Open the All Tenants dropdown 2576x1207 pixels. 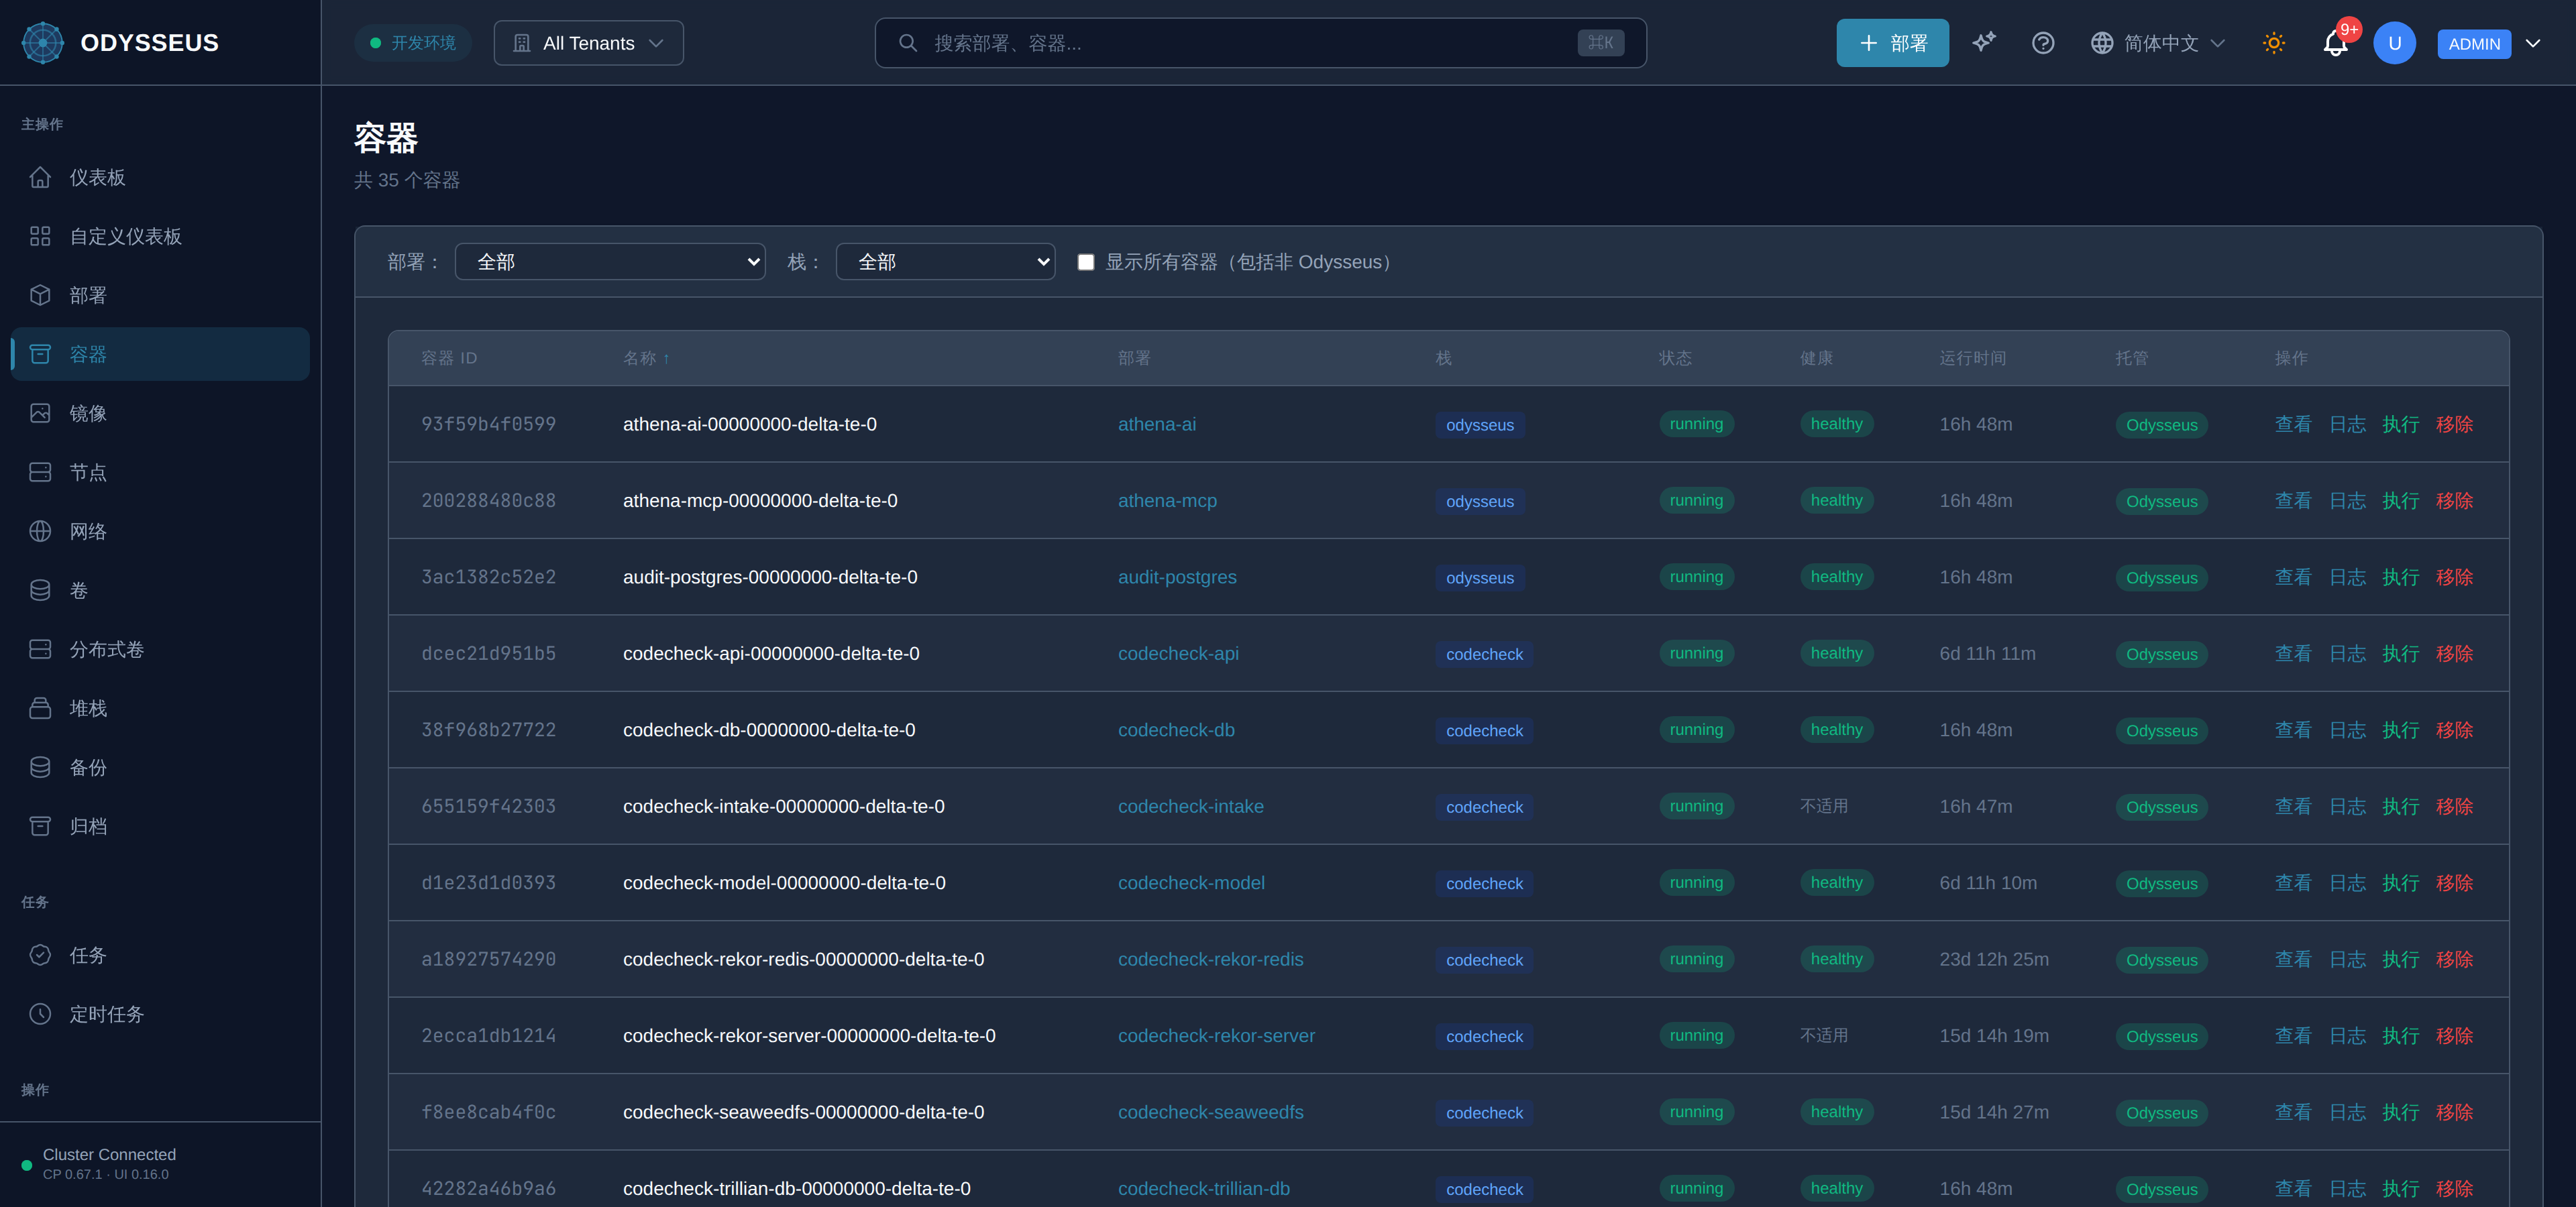(588, 43)
